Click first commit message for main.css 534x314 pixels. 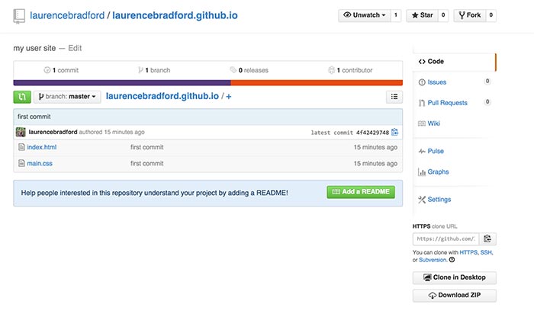point(146,163)
